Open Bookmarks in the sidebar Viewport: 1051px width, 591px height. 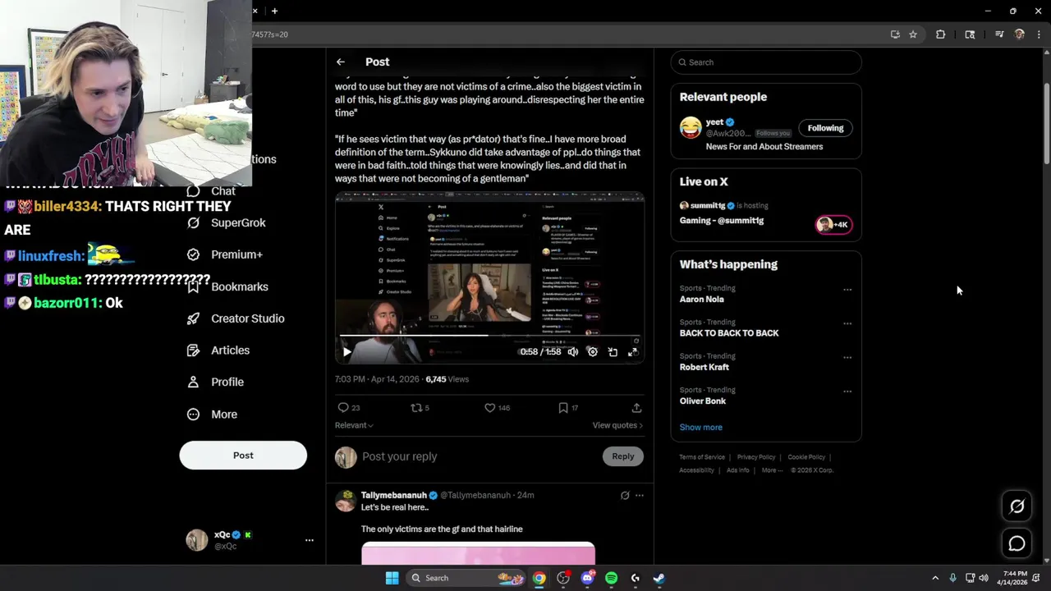tap(227, 286)
